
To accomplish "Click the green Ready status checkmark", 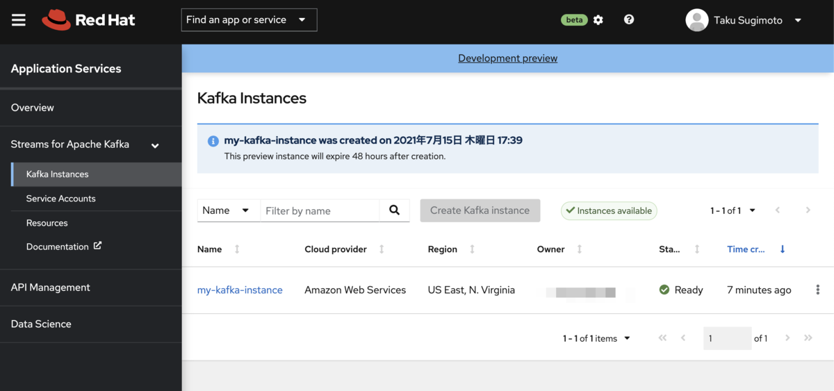I will [664, 290].
